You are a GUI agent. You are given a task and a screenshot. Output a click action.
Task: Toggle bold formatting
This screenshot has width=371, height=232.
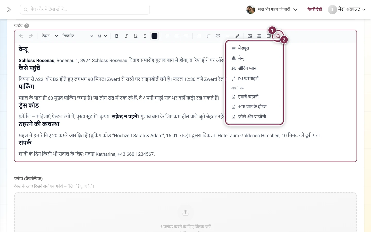pos(117,36)
